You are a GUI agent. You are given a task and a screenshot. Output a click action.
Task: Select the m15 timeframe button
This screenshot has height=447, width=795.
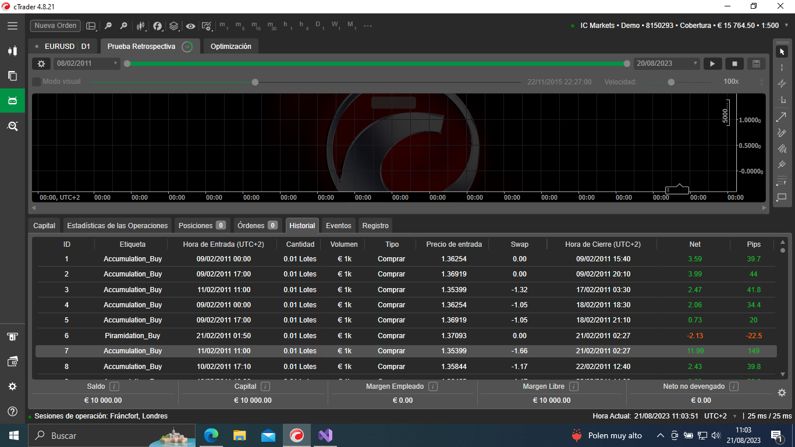coord(256,26)
